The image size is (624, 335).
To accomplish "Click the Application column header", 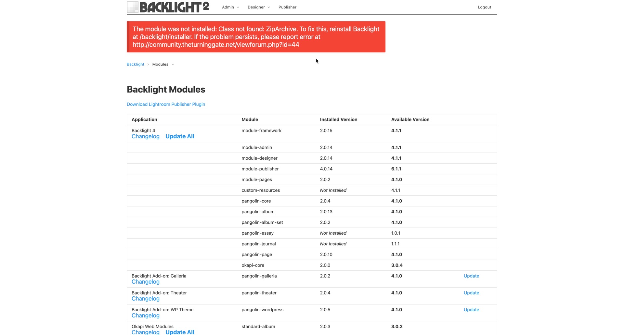I will (x=144, y=119).
